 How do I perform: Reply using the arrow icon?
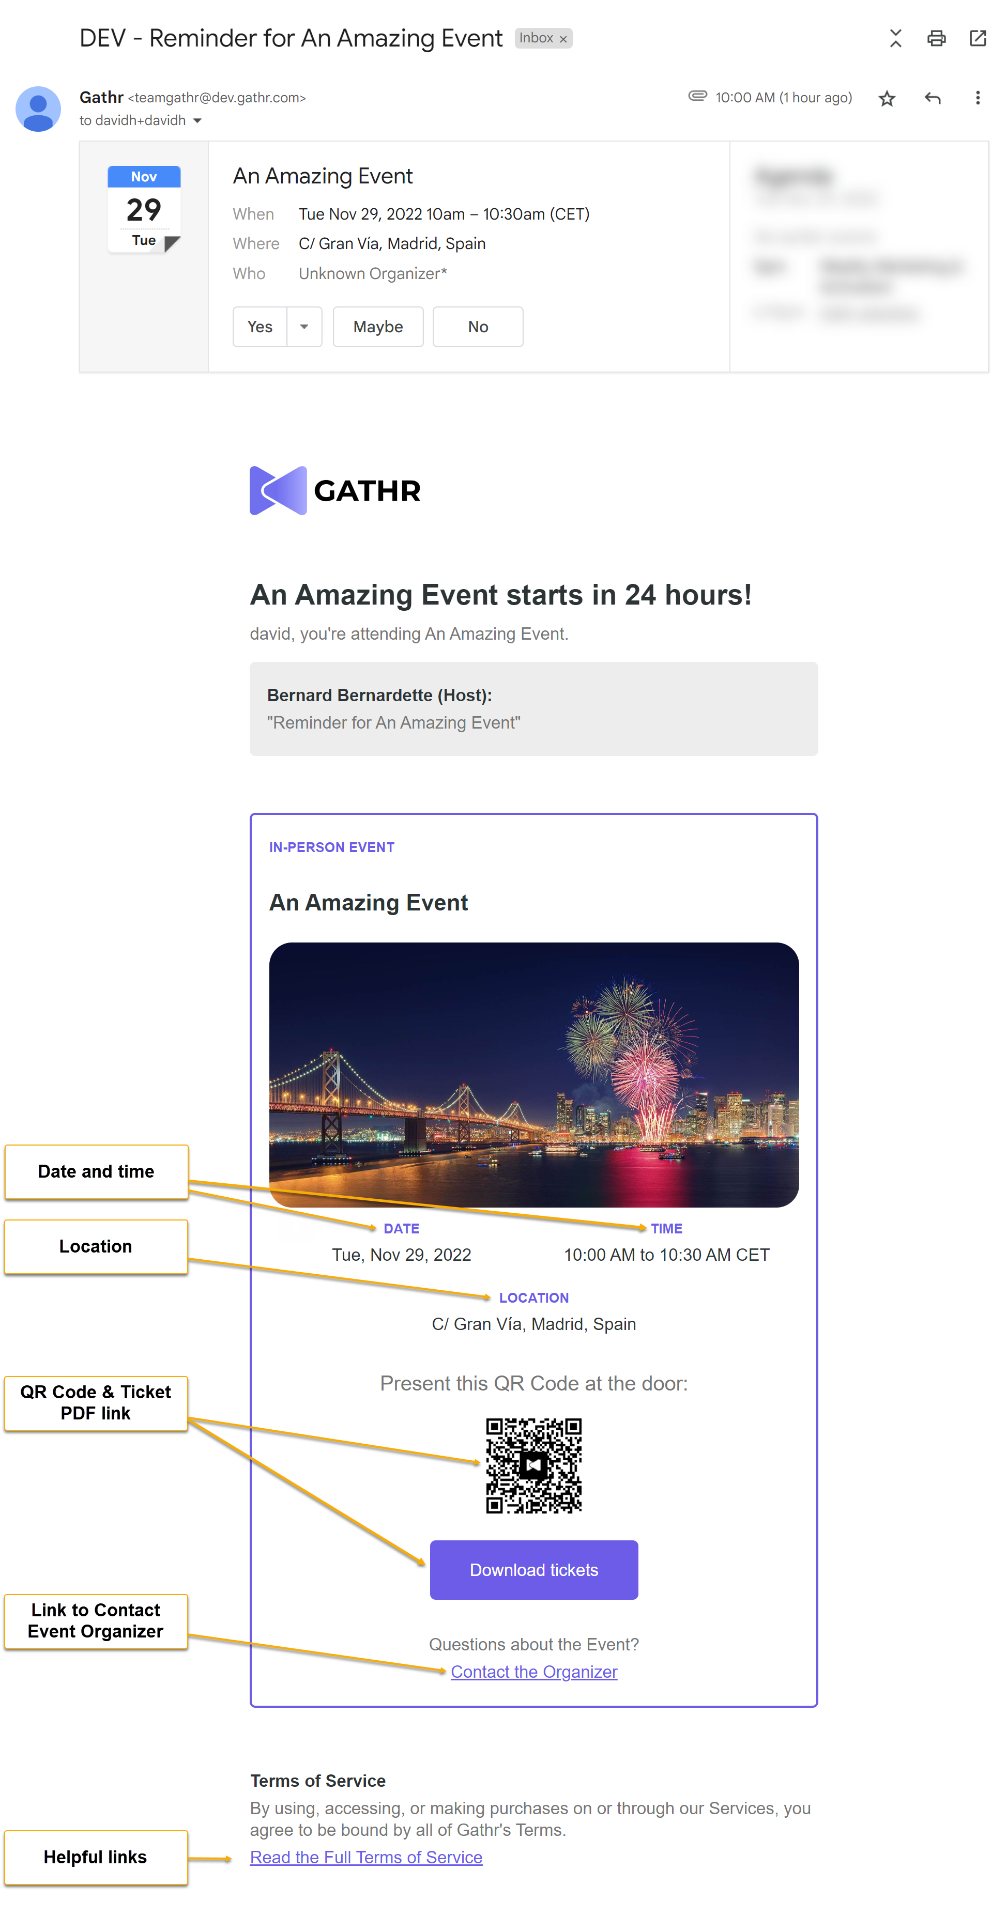coord(932,98)
